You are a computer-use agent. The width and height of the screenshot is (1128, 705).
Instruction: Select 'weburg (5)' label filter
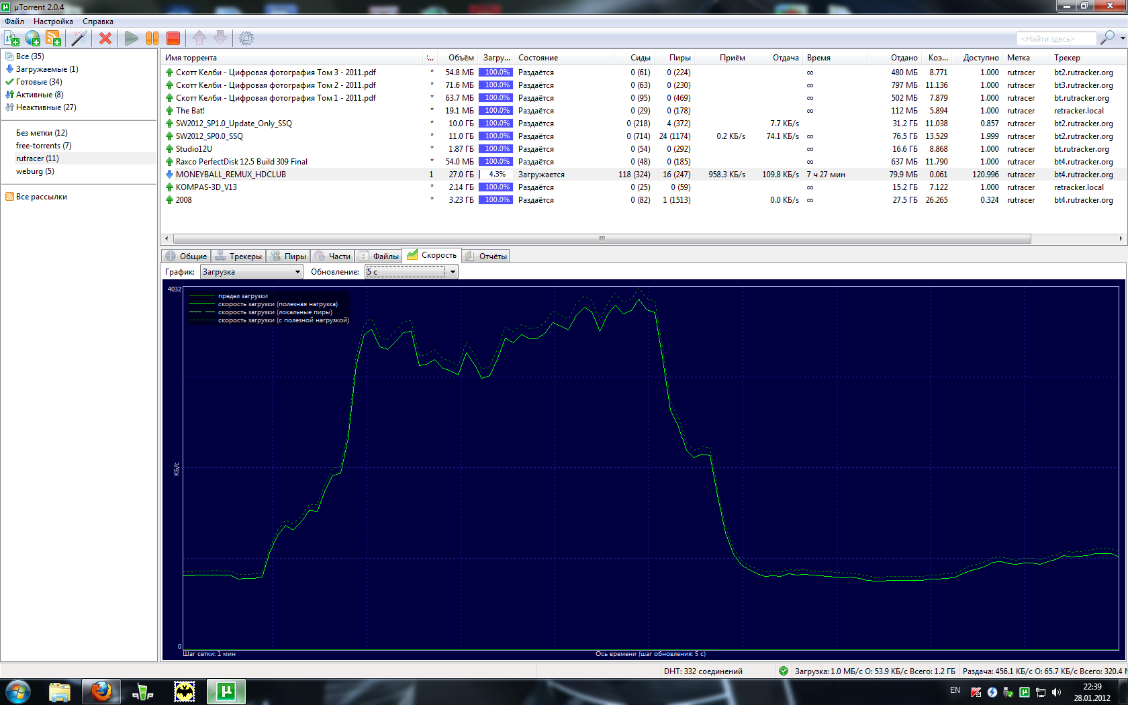(35, 171)
